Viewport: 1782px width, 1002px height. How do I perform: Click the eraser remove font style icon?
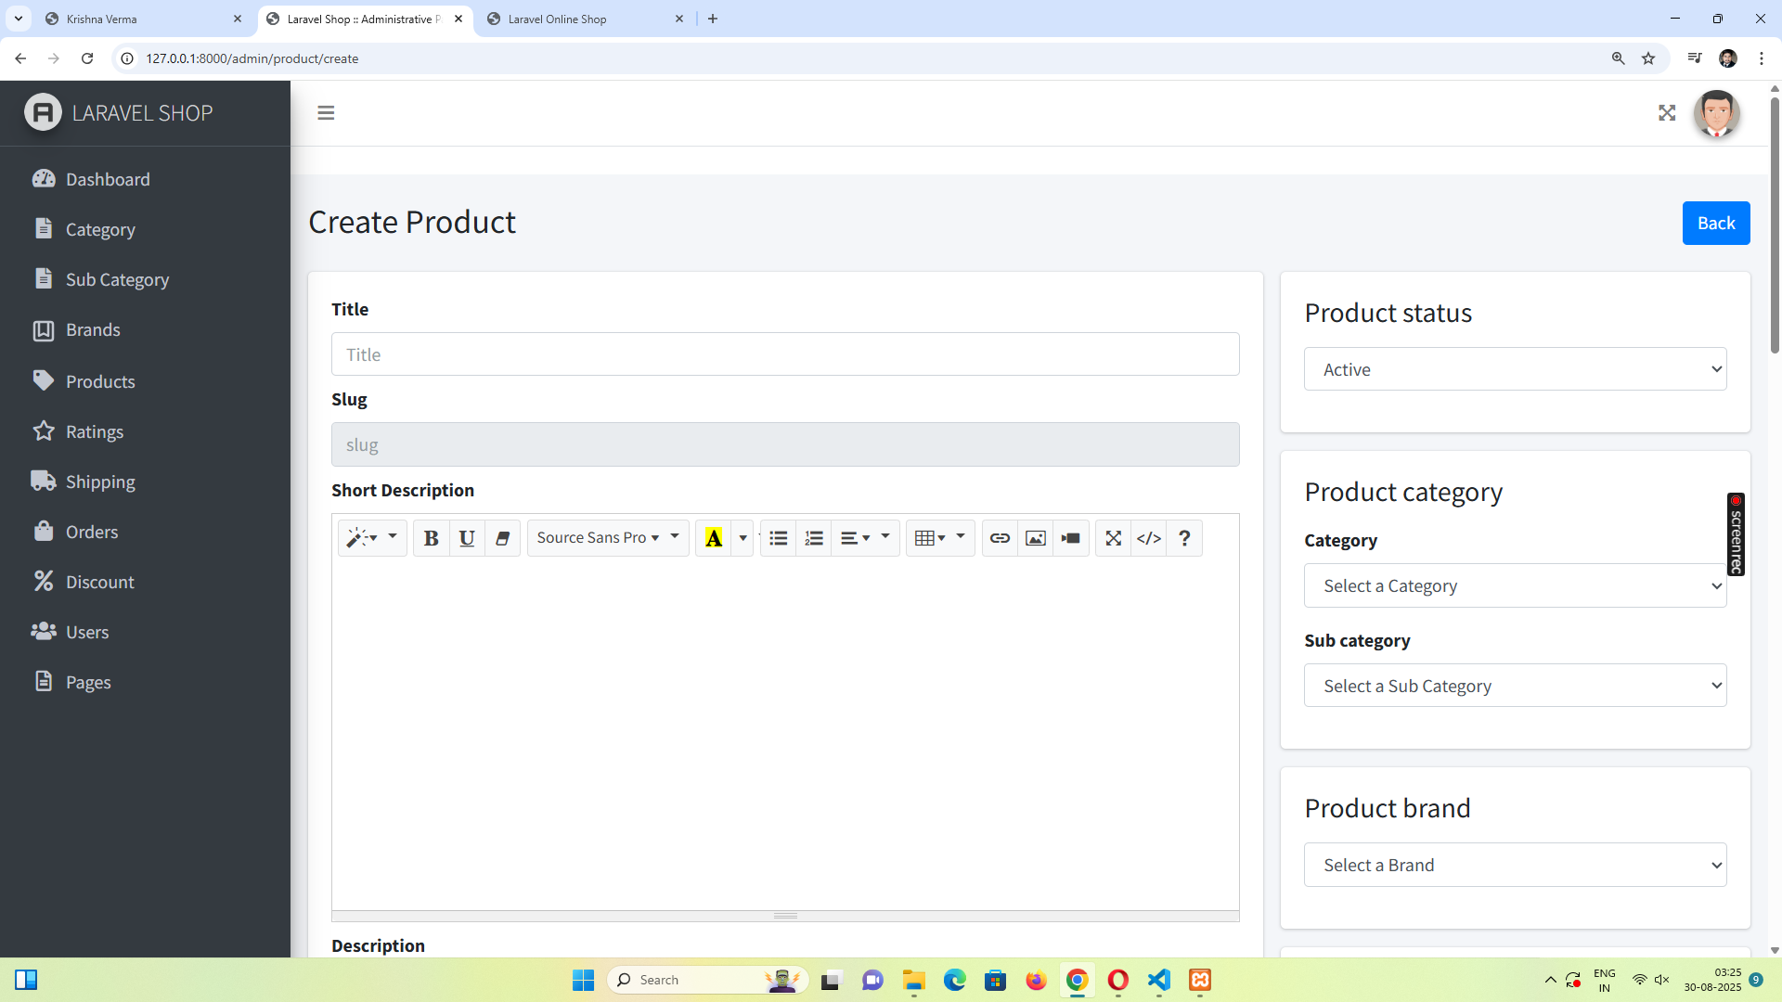tap(502, 538)
